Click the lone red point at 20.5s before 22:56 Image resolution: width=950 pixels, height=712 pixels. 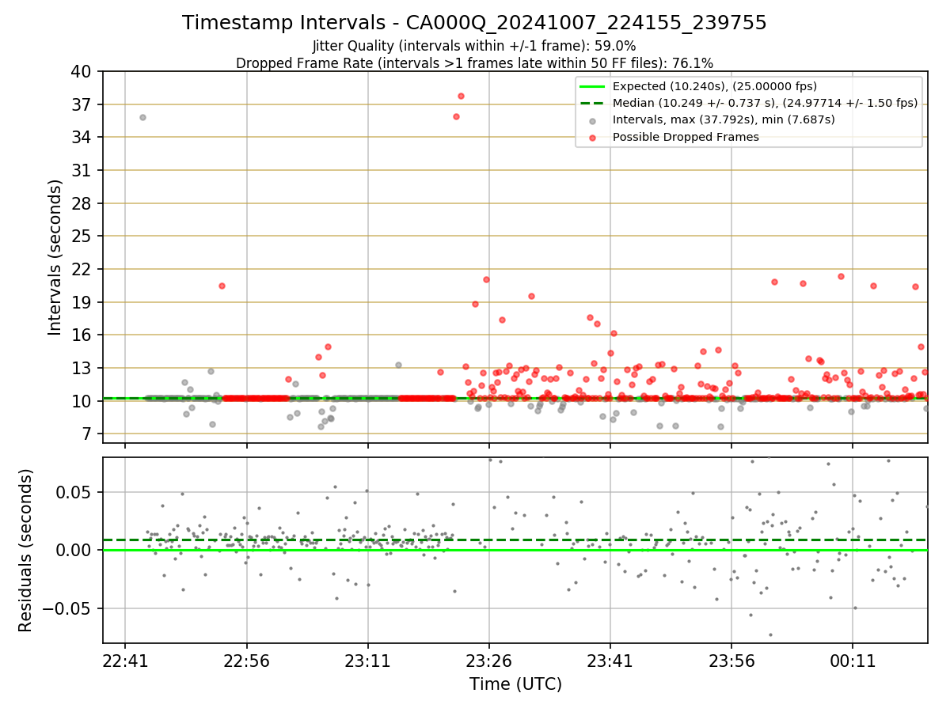(222, 286)
